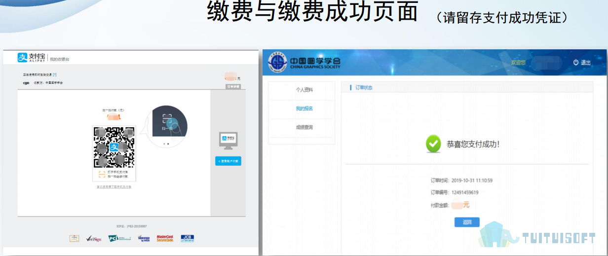Open the 成绩查询 sidebar menu item
The width and height of the screenshot is (608, 256).
(304, 127)
